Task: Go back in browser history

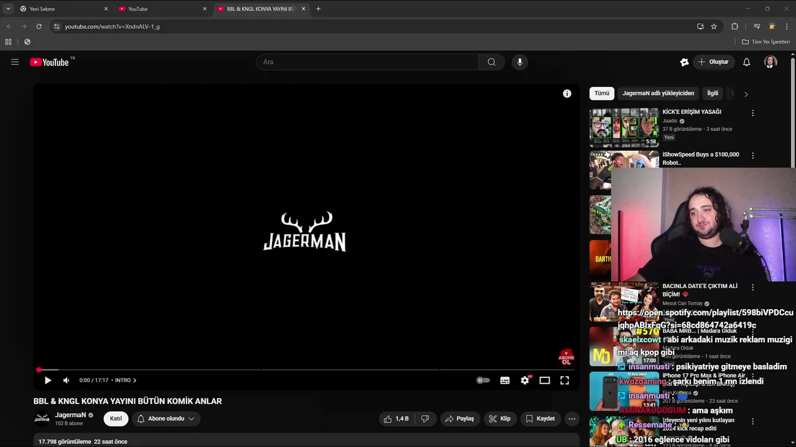Action: [x=9, y=27]
